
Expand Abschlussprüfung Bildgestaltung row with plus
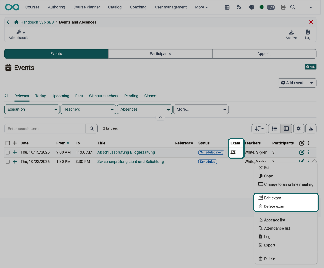point(15,152)
